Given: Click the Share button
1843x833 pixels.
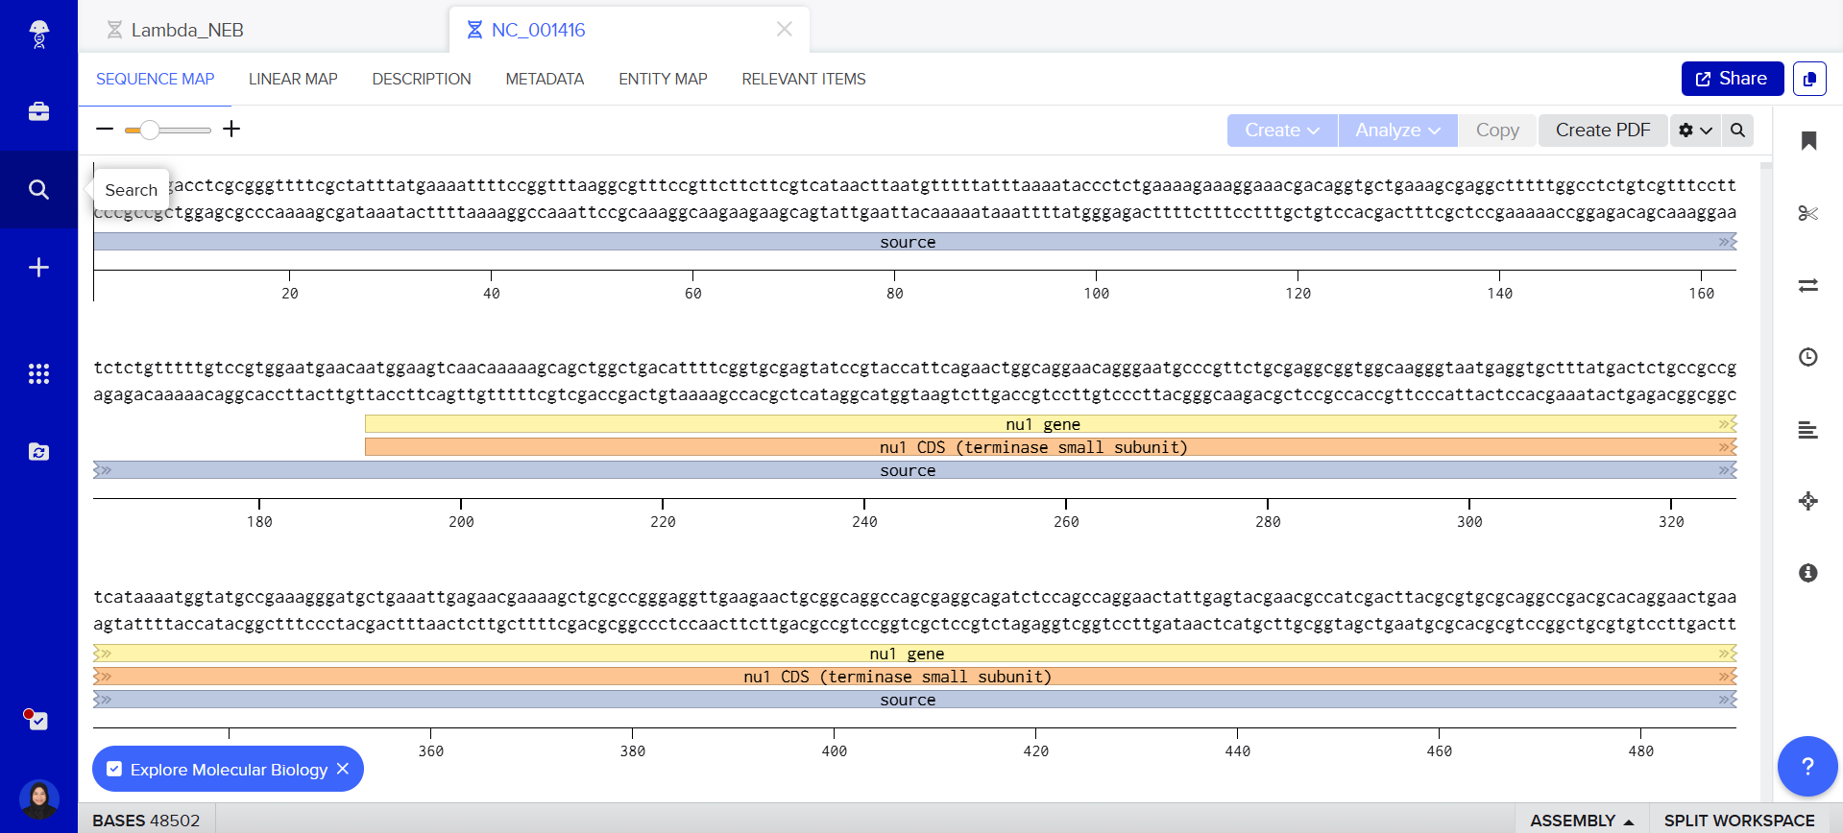Looking at the screenshot, I should 1732,79.
